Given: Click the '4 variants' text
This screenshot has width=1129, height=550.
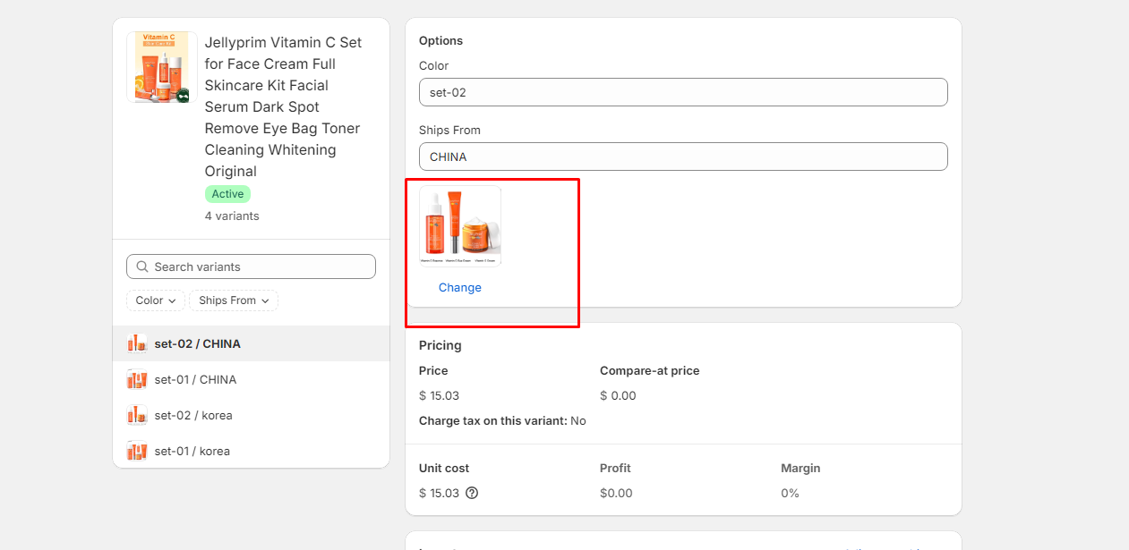Looking at the screenshot, I should [232, 216].
